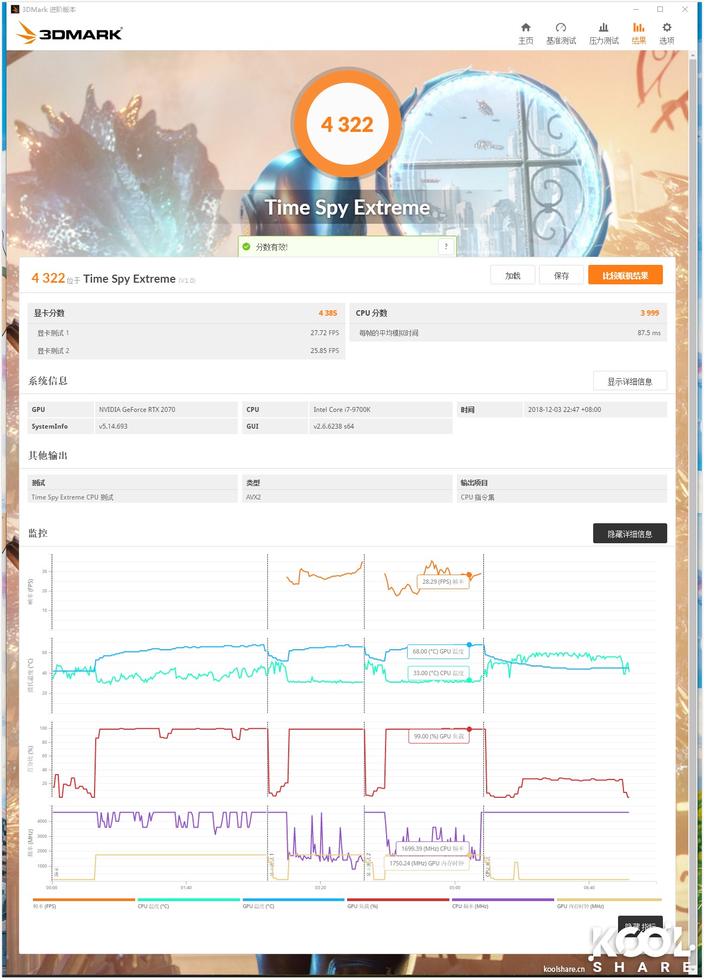This screenshot has width=704, height=980.
Task: Click 比较联机结果 compare online button
Action: (x=625, y=275)
